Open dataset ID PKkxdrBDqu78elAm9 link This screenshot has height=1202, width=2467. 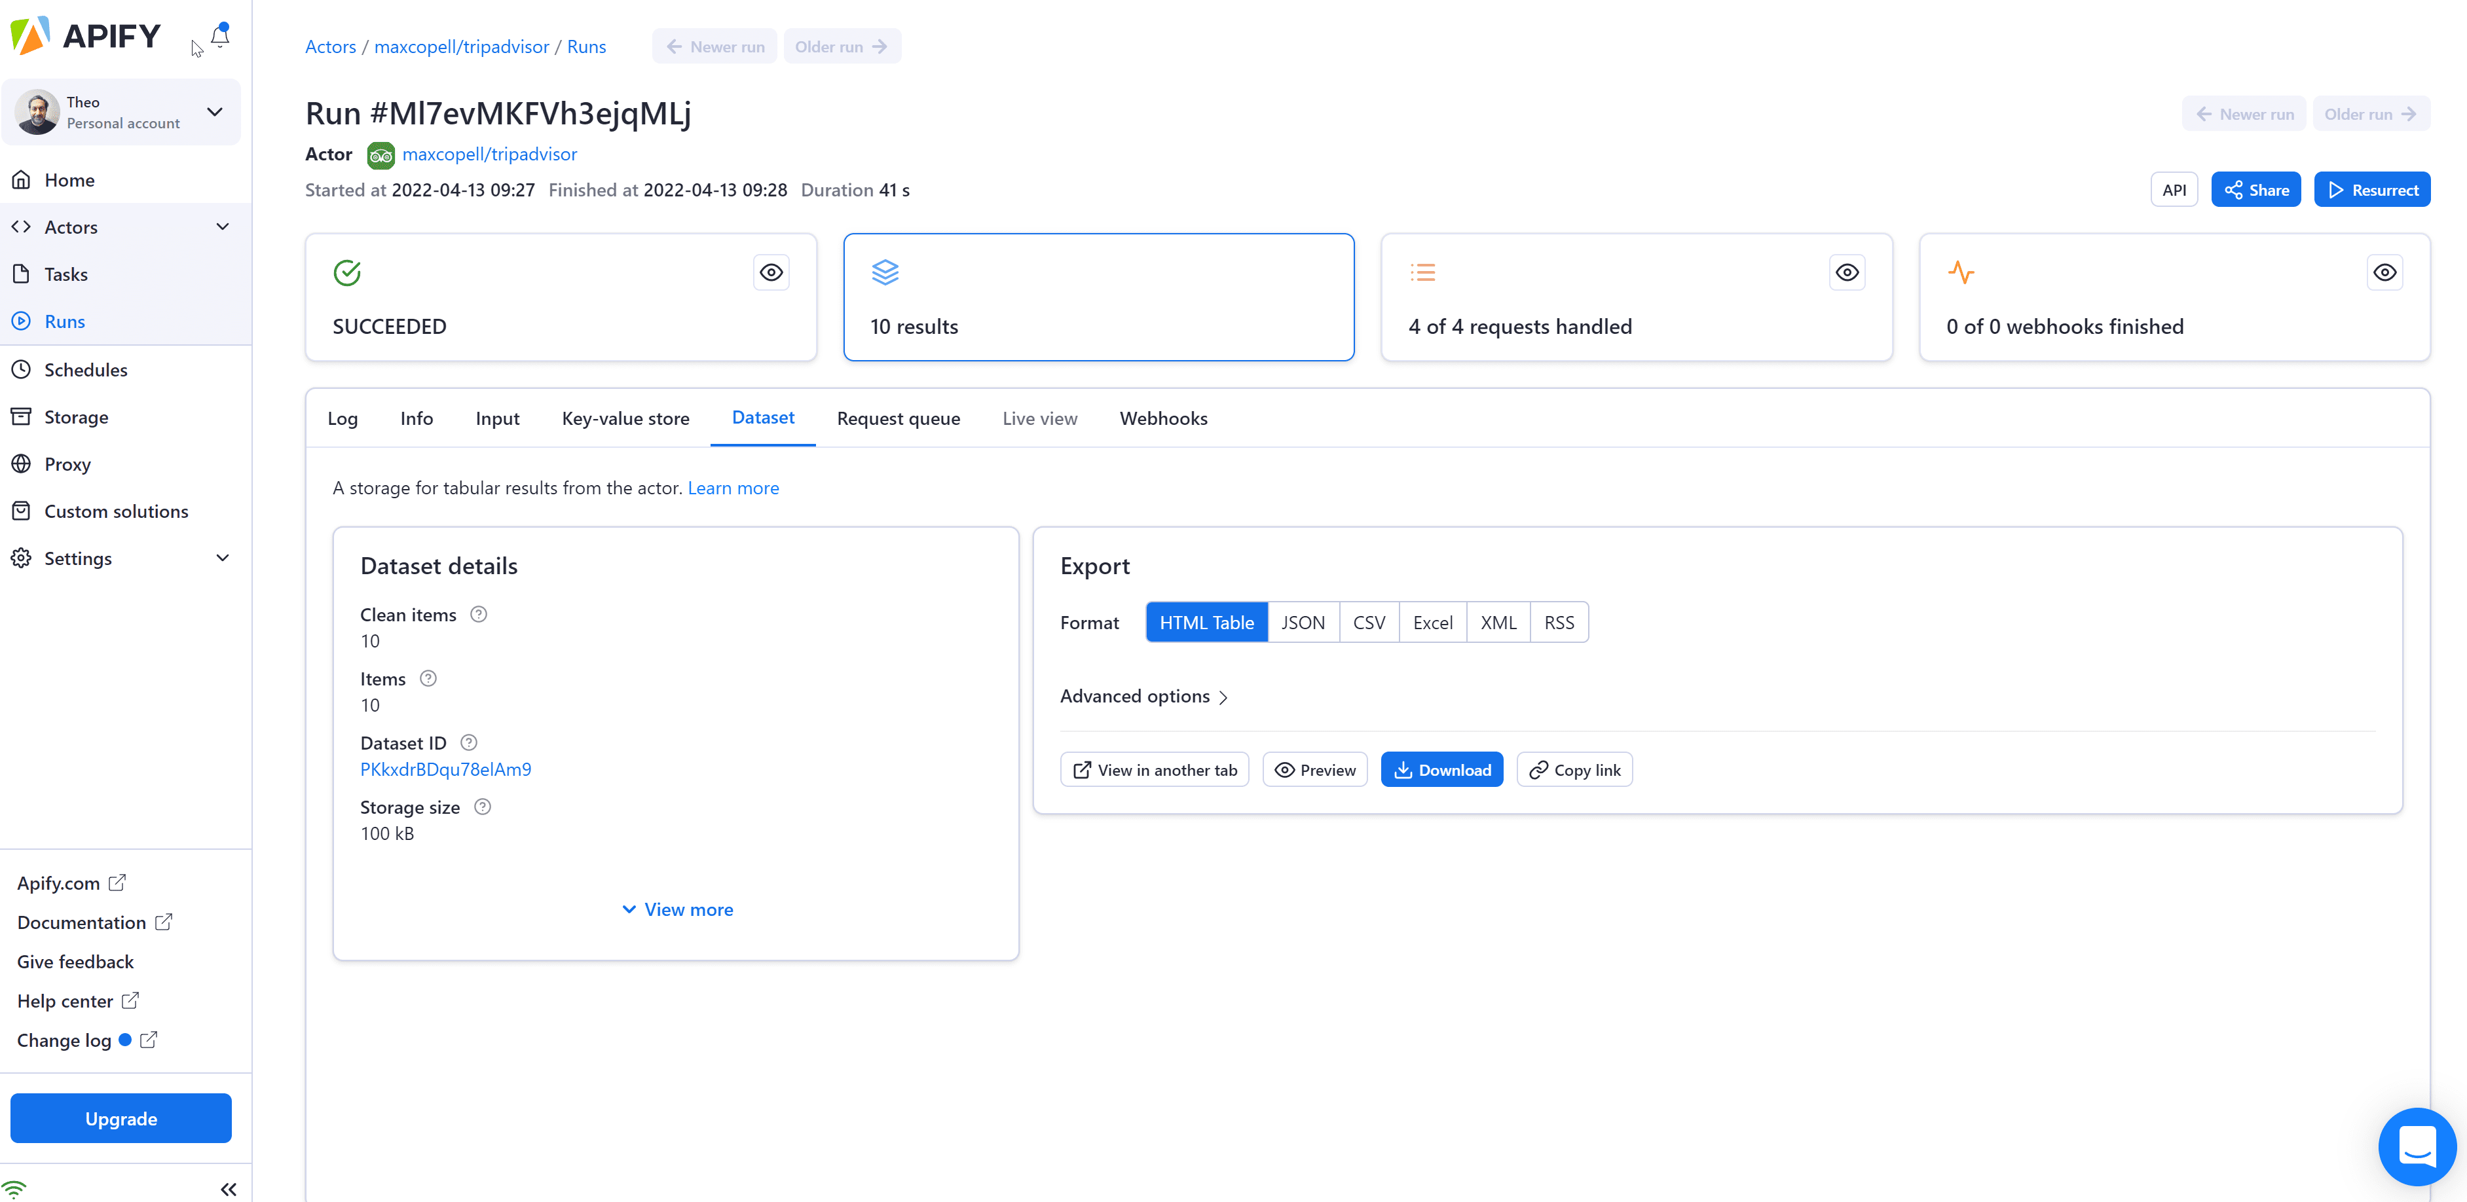[445, 769]
